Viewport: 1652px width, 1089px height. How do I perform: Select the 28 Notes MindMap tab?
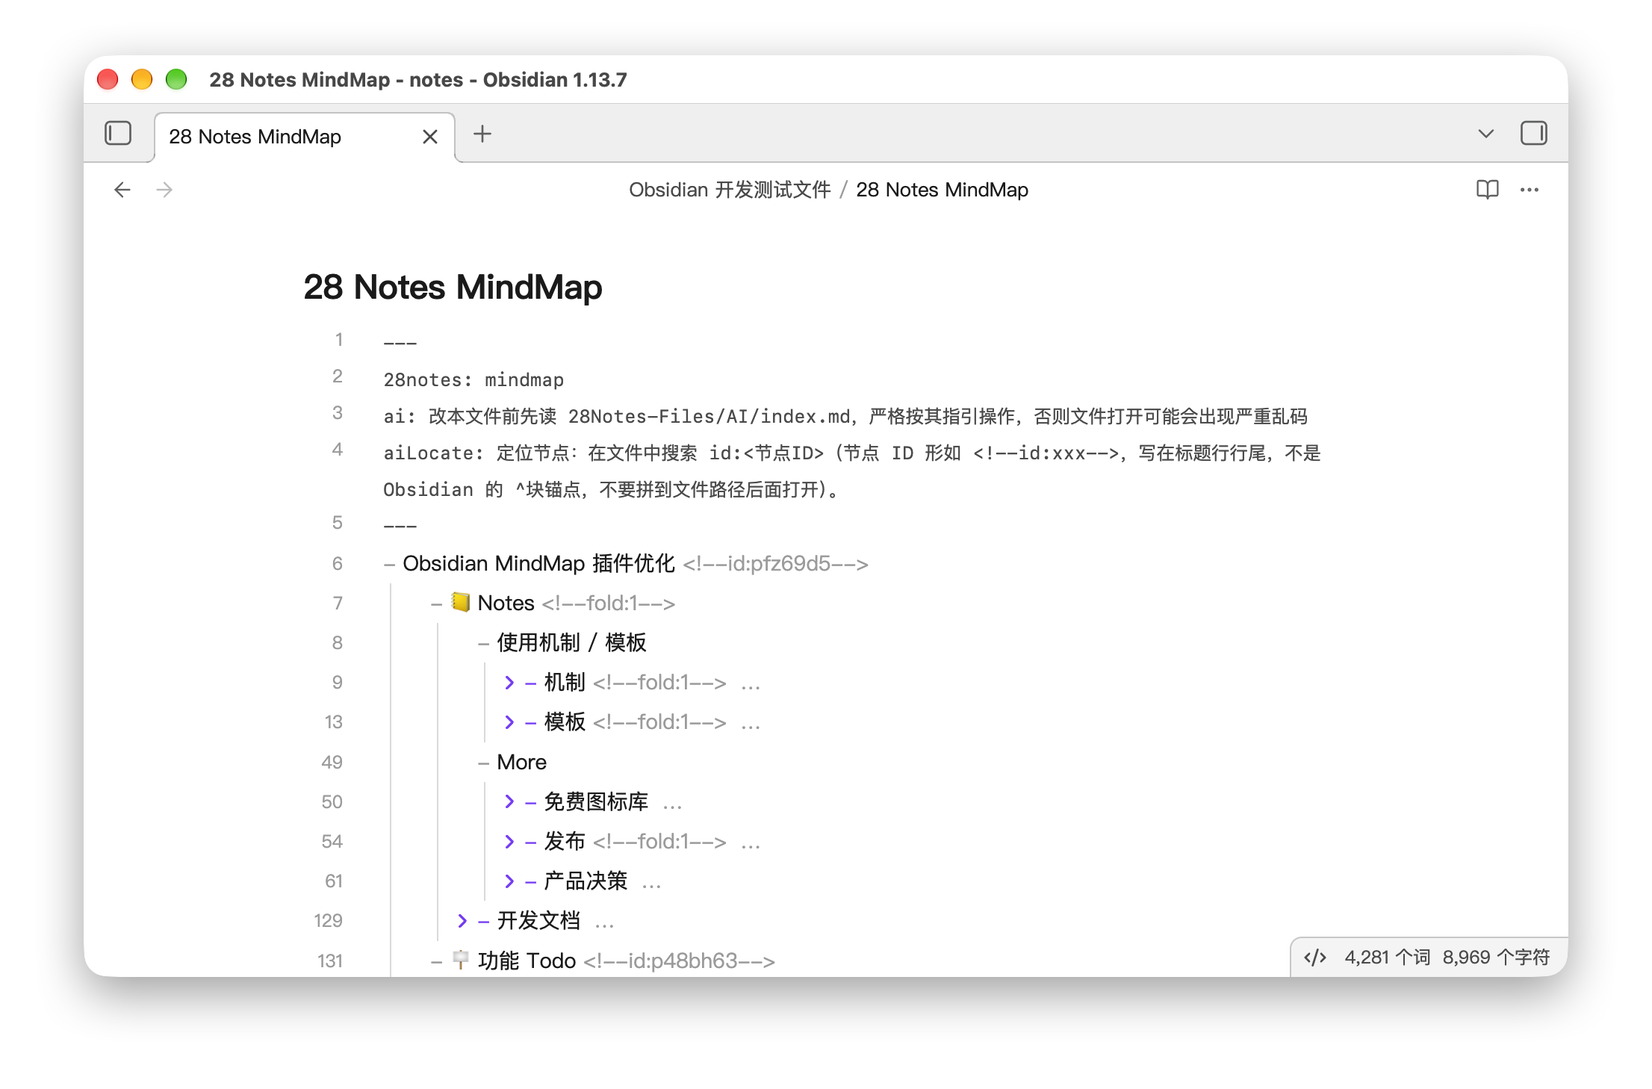pos(305,137)
